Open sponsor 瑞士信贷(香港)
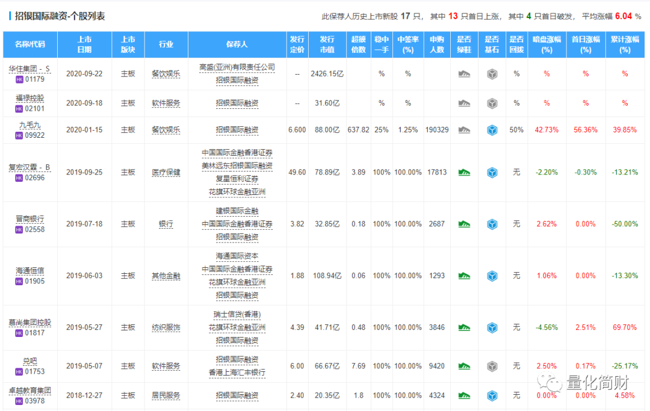The width and height of the screenshot is (650, 411). (237, 315)
